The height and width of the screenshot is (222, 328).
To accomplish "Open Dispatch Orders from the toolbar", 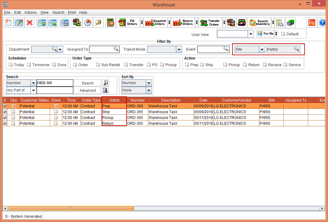I will [156, 23].
